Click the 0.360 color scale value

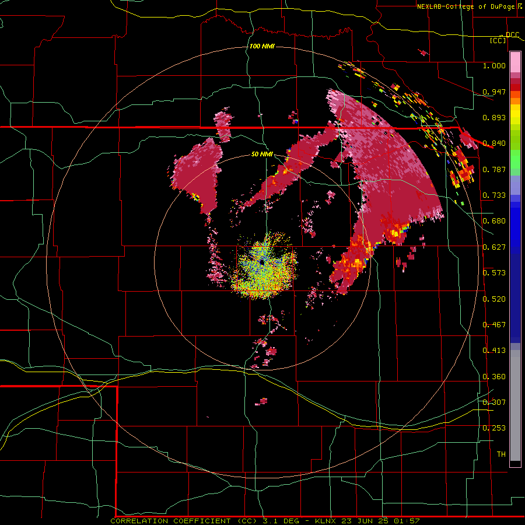coord(494,377)
